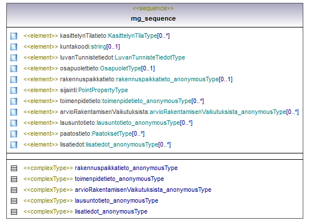
Task: Select lisatiedot_anonymousType type in the element row
Action: pos(122,144)
